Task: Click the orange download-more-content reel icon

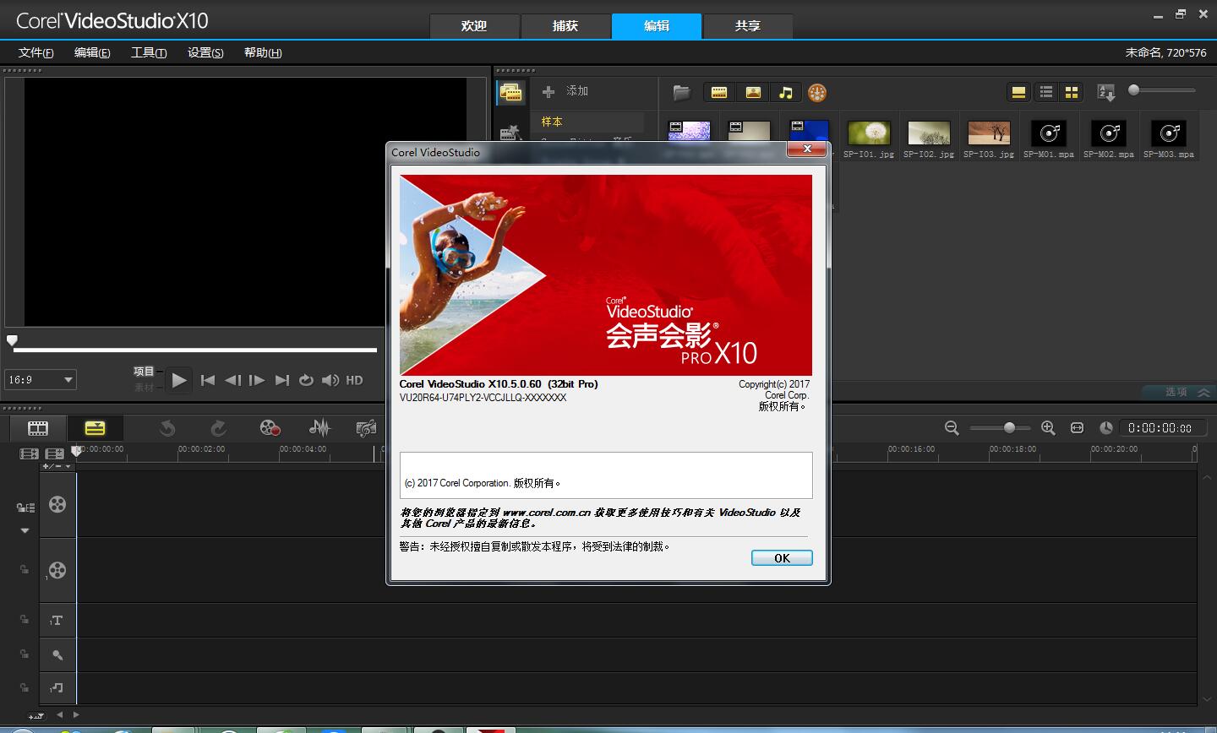Action: click(x=816, y=93)
